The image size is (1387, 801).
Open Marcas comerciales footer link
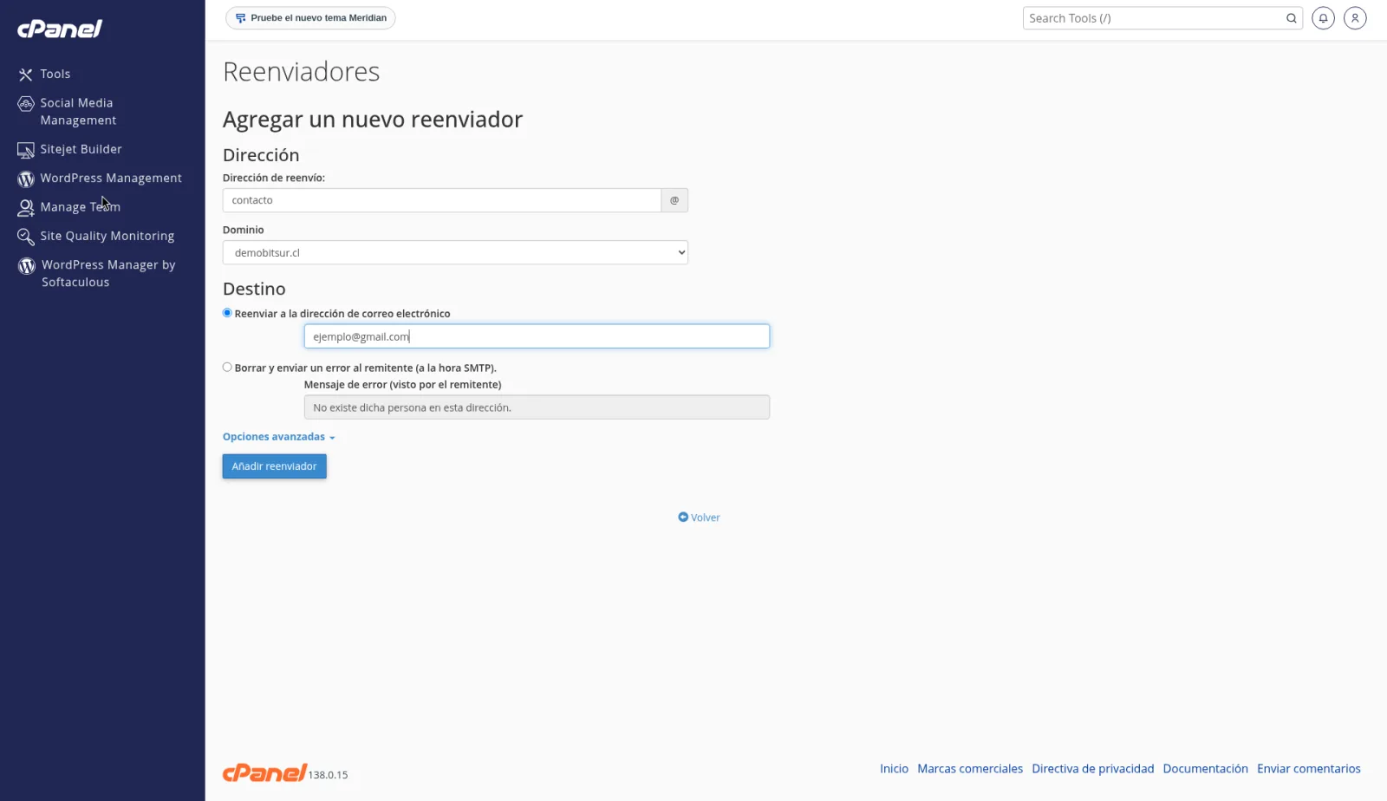[970, 769]
